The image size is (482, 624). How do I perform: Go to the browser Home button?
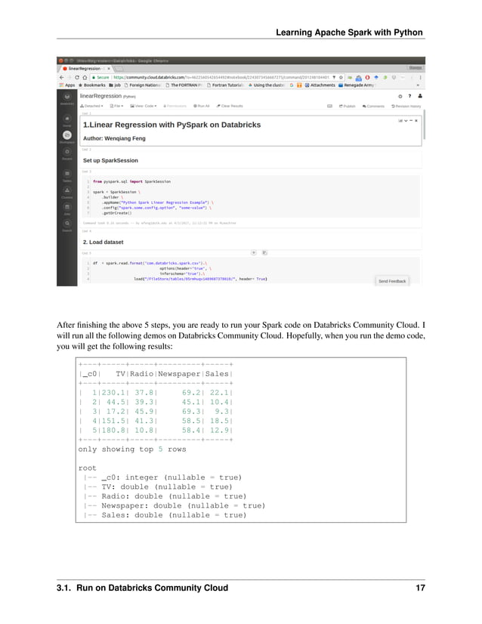(85, 77)
